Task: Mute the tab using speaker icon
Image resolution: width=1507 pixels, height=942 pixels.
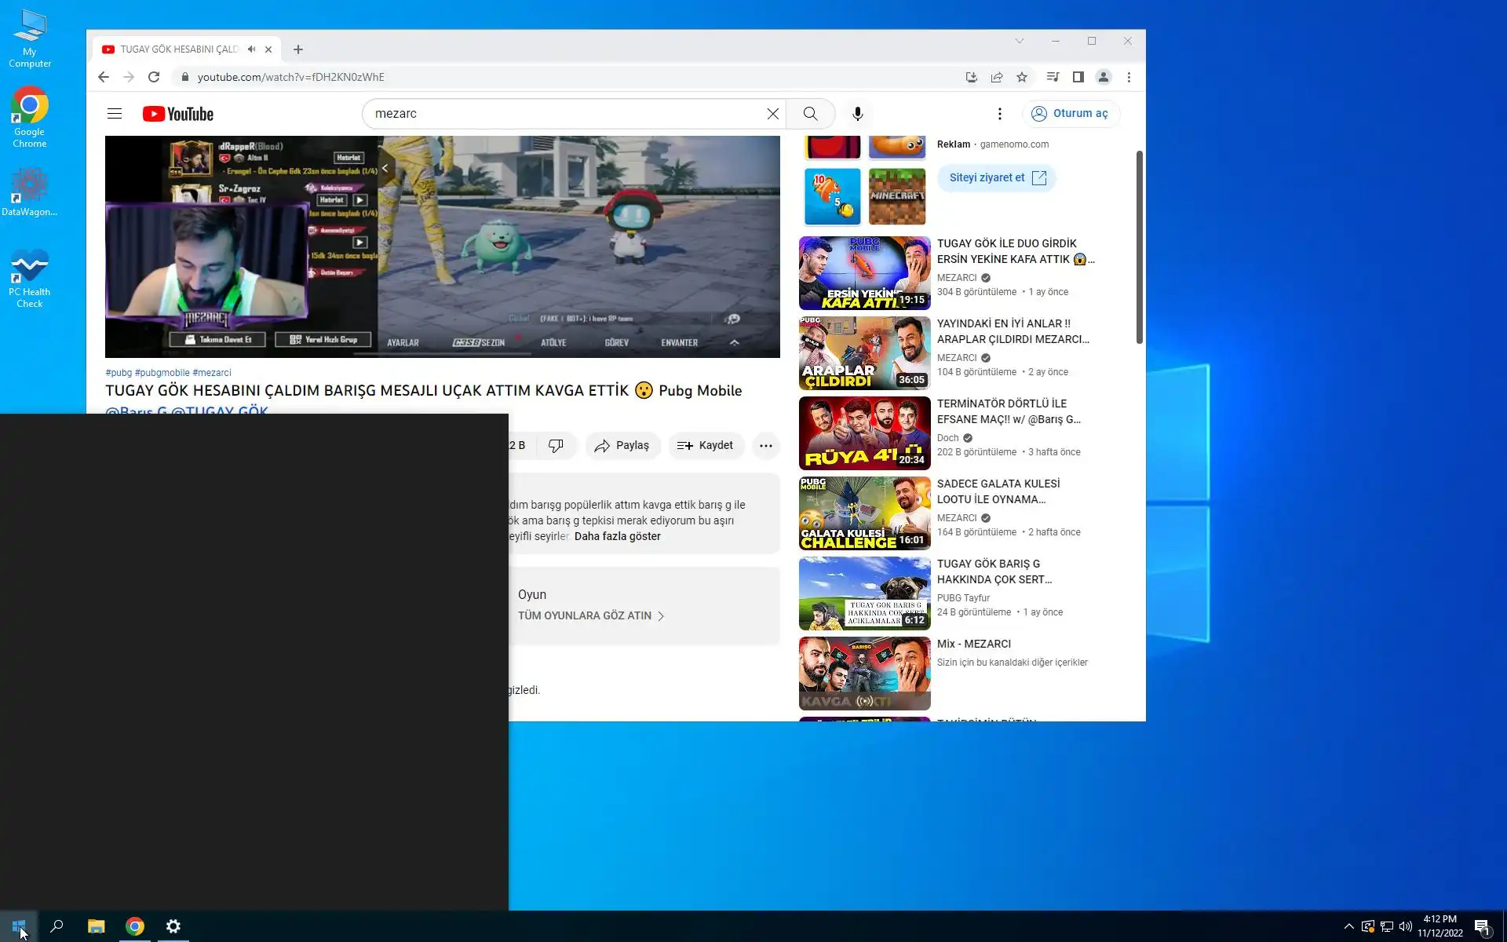Action: click(x=251, y=49)
